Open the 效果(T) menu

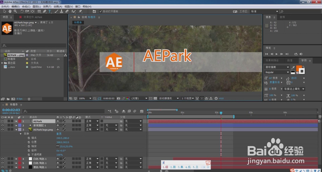[x=47, y=7]
